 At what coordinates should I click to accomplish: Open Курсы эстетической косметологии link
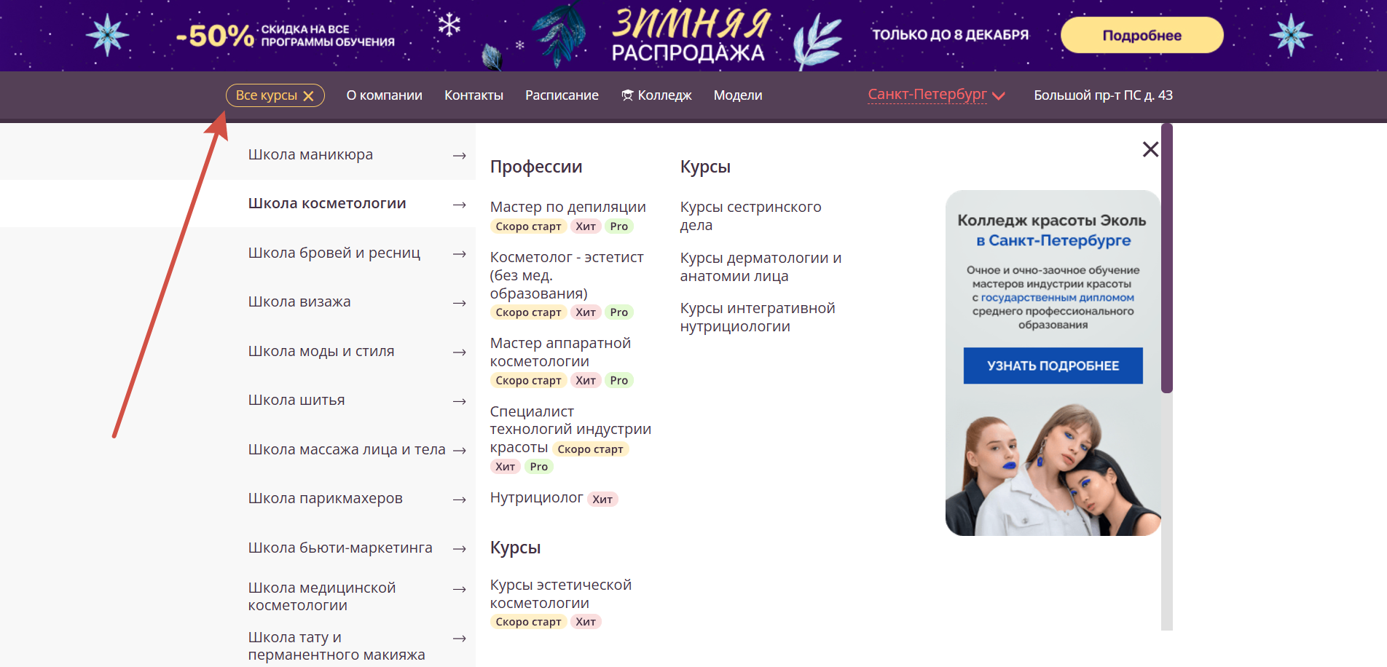(x=561, y=594)
